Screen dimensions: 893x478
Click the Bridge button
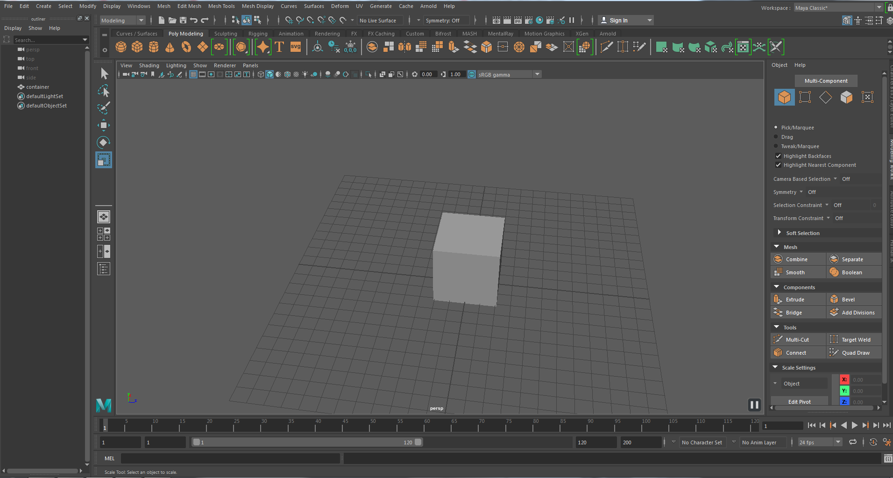(798, 313)
